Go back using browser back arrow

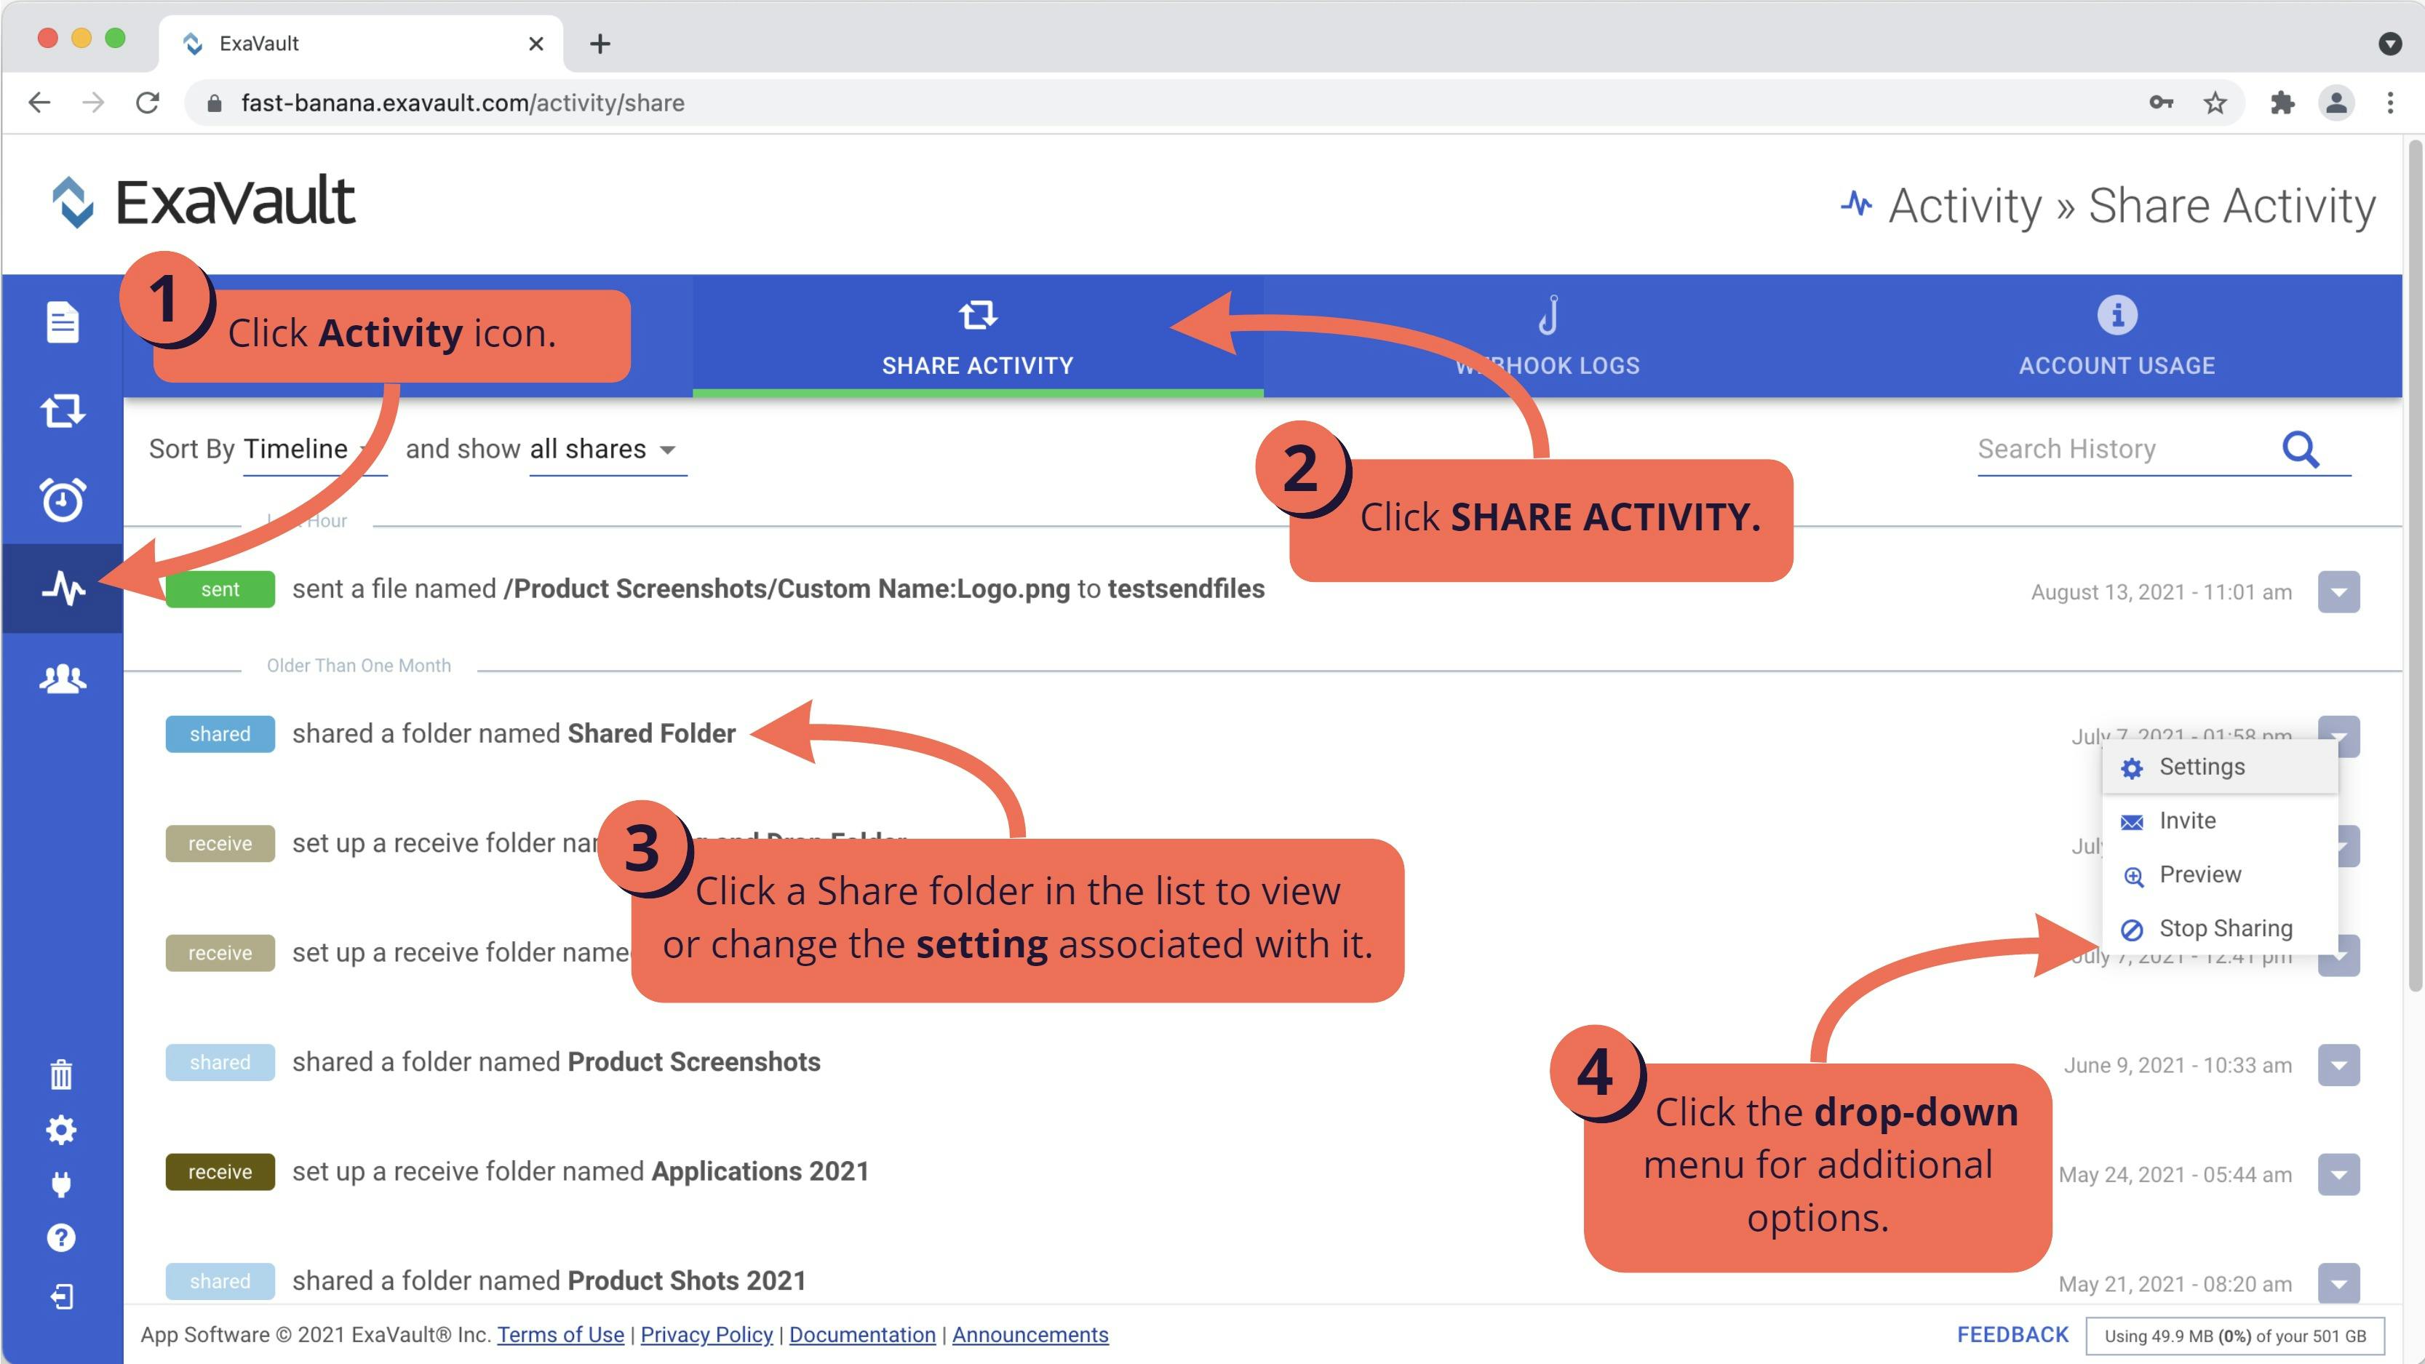[39, 103]
